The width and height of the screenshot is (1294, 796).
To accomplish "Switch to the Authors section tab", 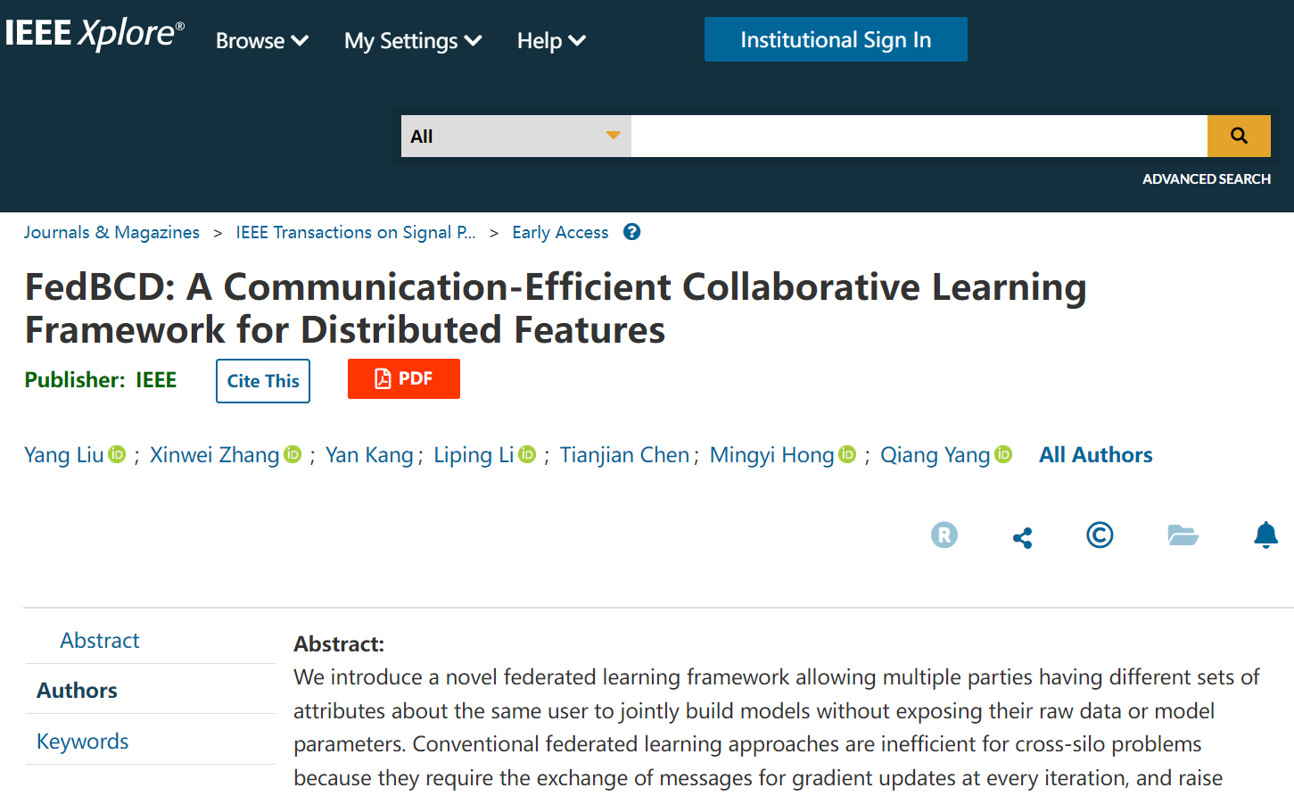I will point(78,690).
